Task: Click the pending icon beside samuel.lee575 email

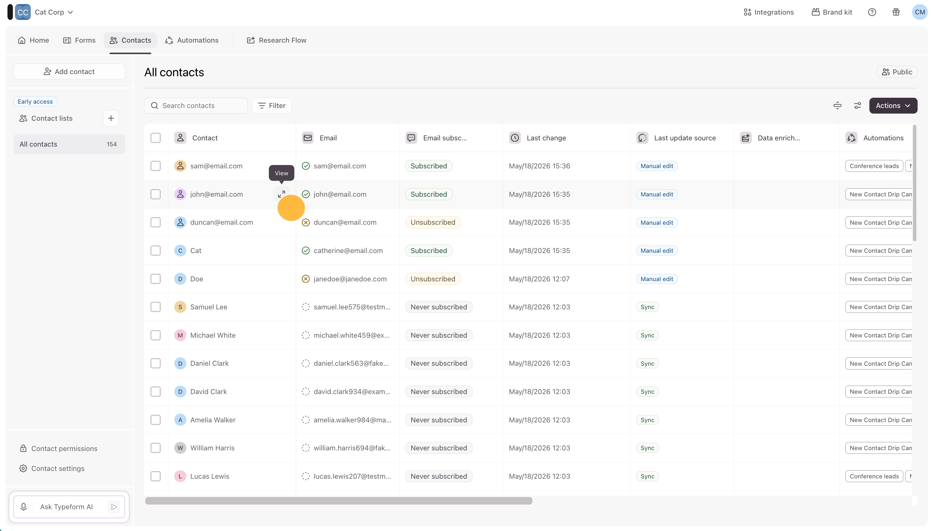Action: click(306, 307)
